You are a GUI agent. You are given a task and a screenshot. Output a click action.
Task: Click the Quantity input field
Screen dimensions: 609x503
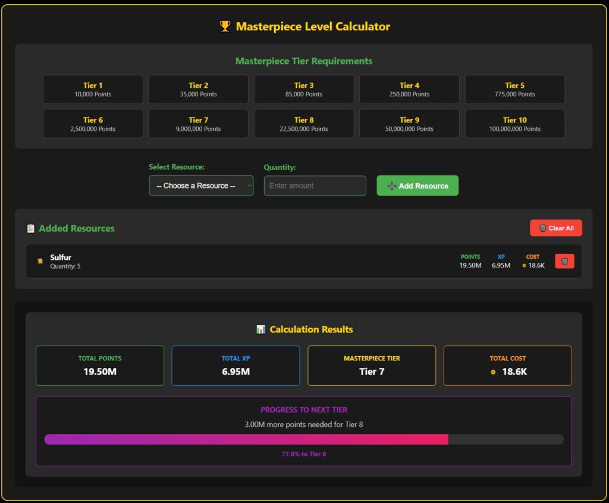point(315,186)
